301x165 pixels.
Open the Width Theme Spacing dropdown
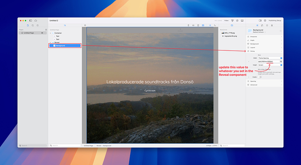click(x=270, y=58)
